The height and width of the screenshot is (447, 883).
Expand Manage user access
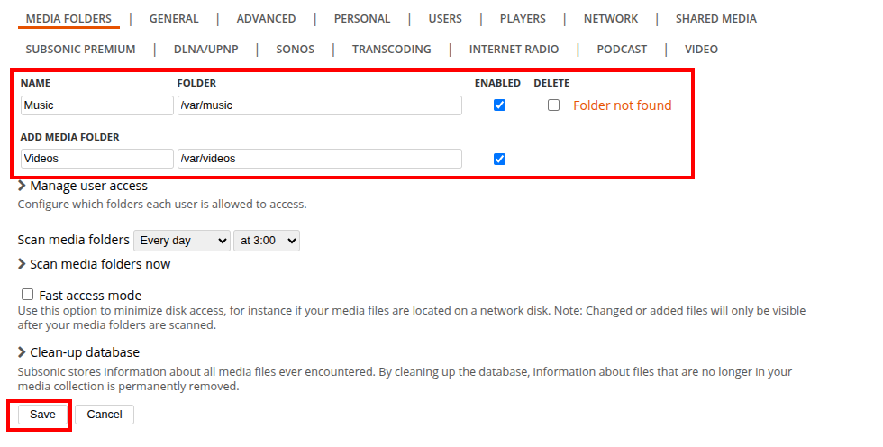89,186
